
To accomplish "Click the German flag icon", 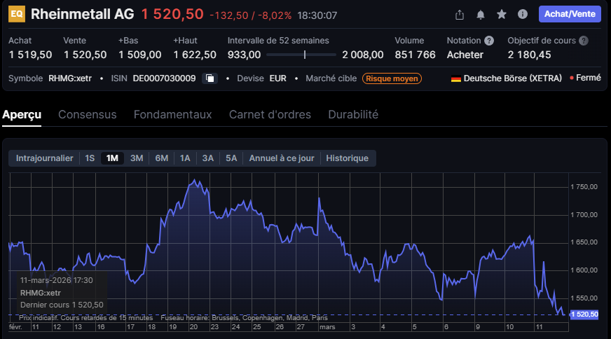I will (x=456, y=78).
